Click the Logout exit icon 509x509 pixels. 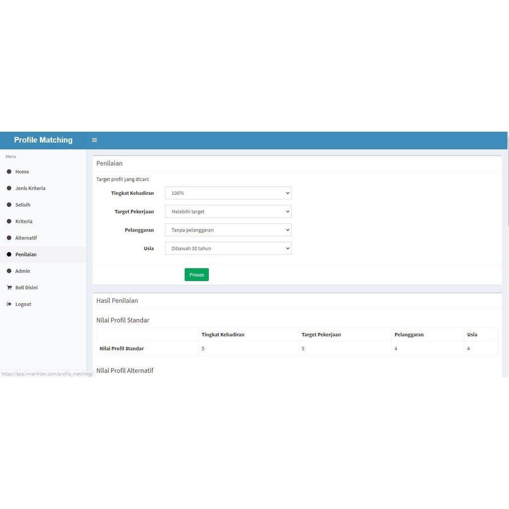pyautogui.click(x=9, y=304)
